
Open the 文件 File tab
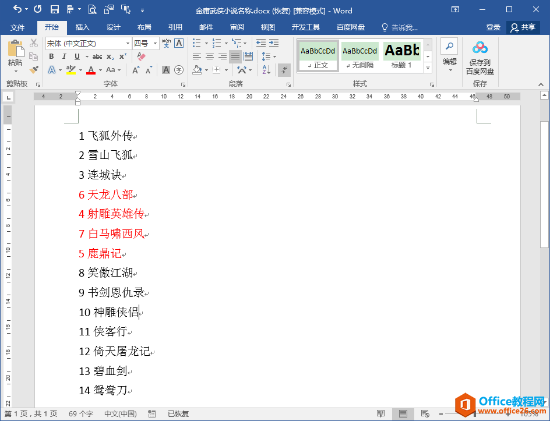point(17,27)
